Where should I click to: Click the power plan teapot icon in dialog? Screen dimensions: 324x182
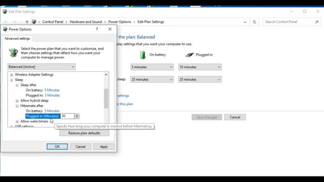tap(13, 53)
